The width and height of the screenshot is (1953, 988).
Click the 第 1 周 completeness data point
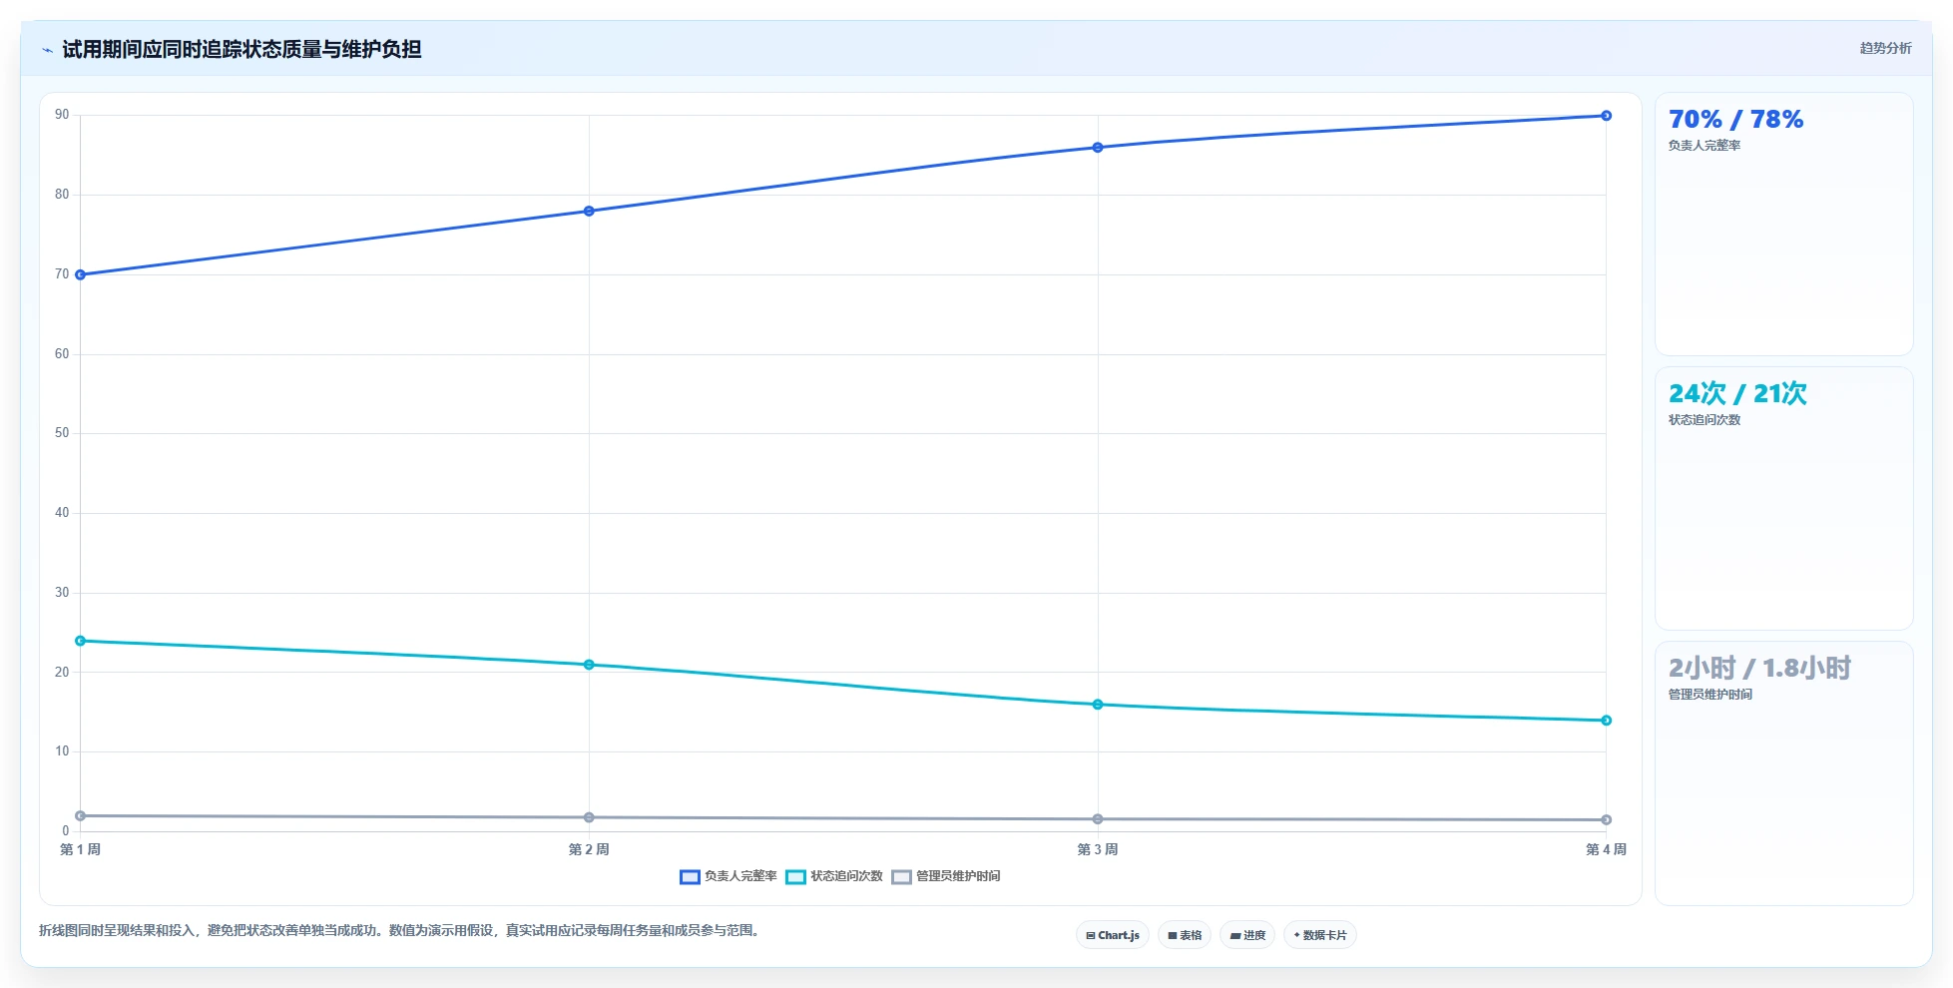(x=81, y=274)
